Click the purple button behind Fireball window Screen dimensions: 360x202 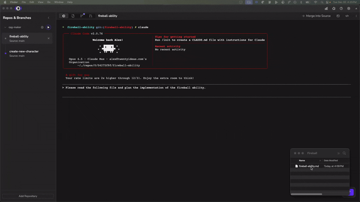point(351,192)
